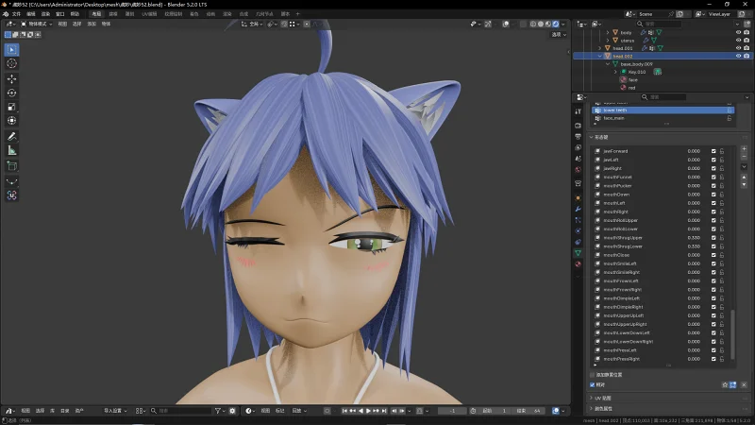The width and height of the screenshot is (755, 425).
Task: Select face_main vertex group
Action: click(663, 118)
